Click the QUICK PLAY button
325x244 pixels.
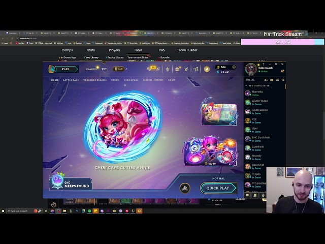point(218,188)
